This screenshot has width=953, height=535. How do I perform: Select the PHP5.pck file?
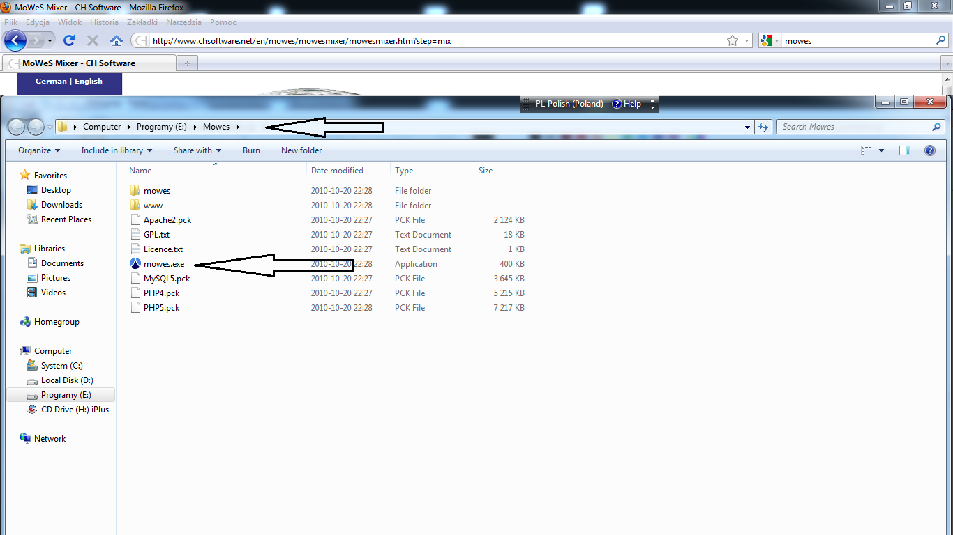click(x=161, y=308)
